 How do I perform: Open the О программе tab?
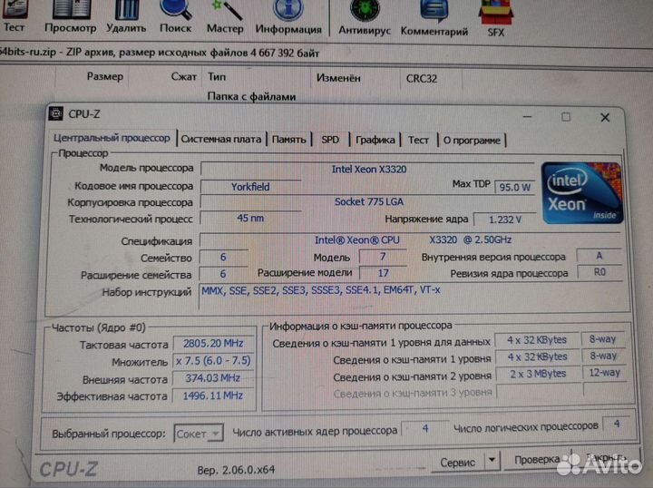[472, 141]
